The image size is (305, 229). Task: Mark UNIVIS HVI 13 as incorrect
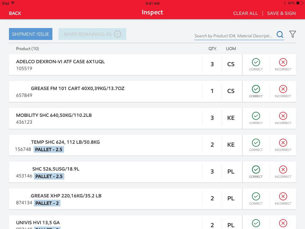click(283, 223)
